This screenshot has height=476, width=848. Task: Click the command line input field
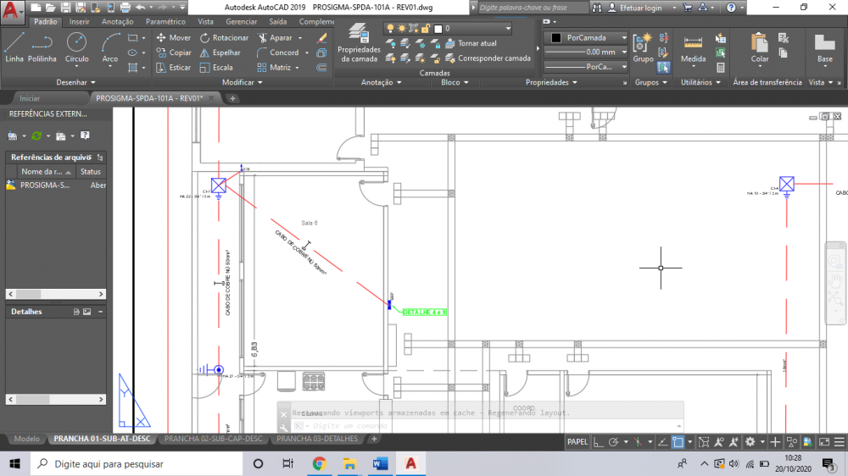[487, 426]
